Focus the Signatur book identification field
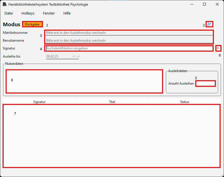 click(129, 48)
